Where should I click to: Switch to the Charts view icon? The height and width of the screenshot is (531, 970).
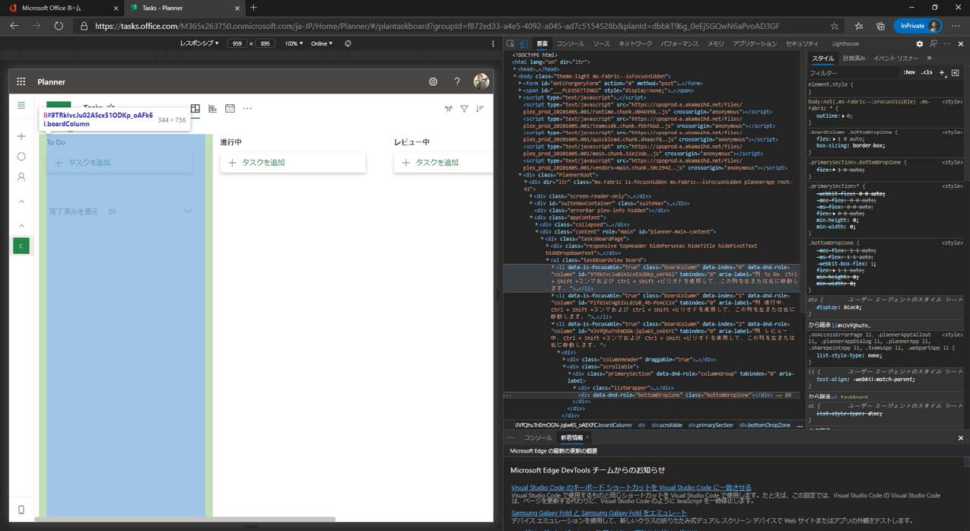point(212,109)
